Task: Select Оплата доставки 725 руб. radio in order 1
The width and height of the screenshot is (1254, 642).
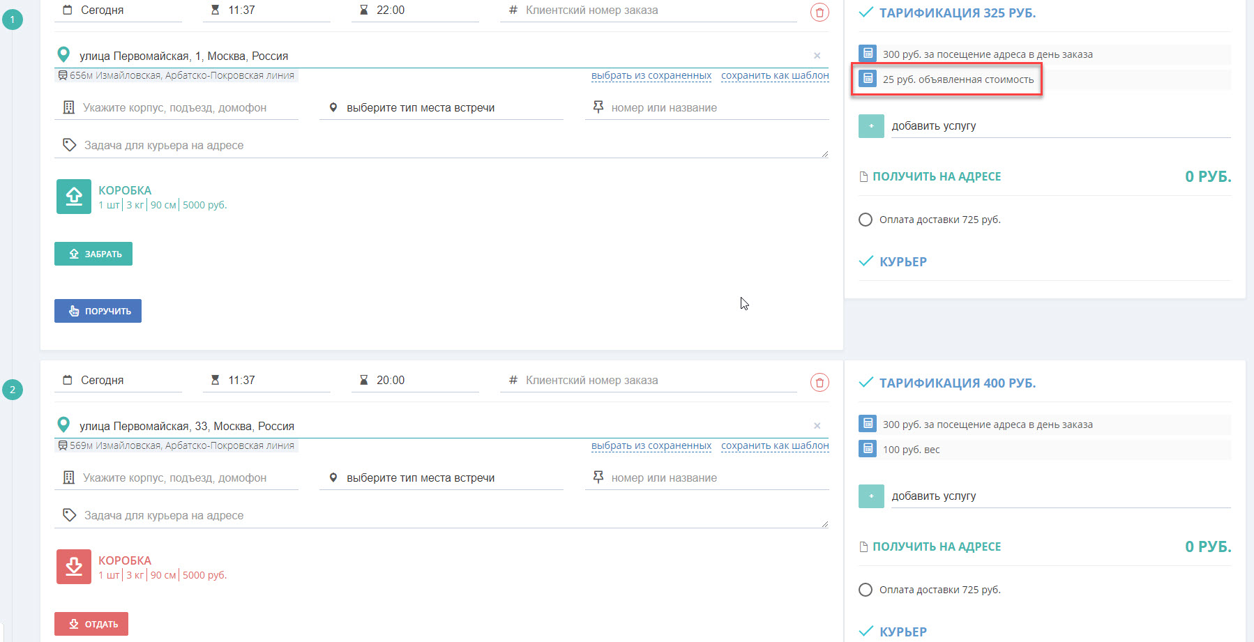Action: pos(866,220)
